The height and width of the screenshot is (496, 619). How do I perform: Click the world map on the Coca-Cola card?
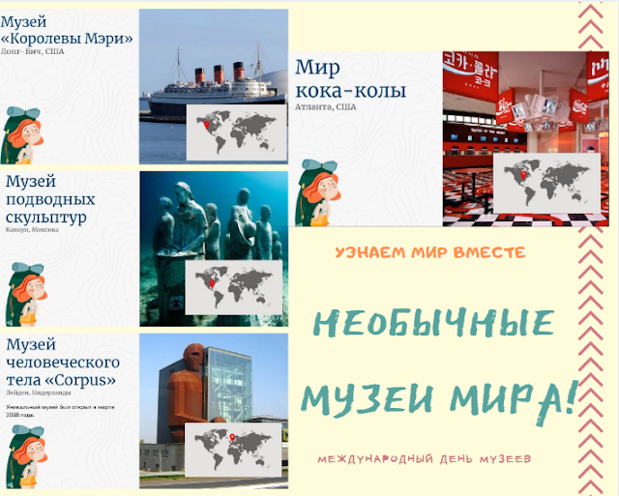[546, 183]
